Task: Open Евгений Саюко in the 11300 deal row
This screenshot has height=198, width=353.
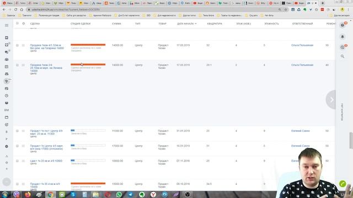Action: (300, 131)
